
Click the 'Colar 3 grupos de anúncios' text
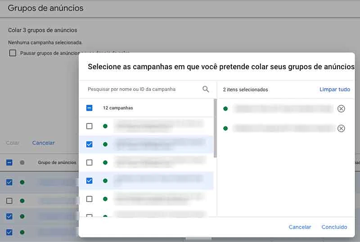point(42,30)
